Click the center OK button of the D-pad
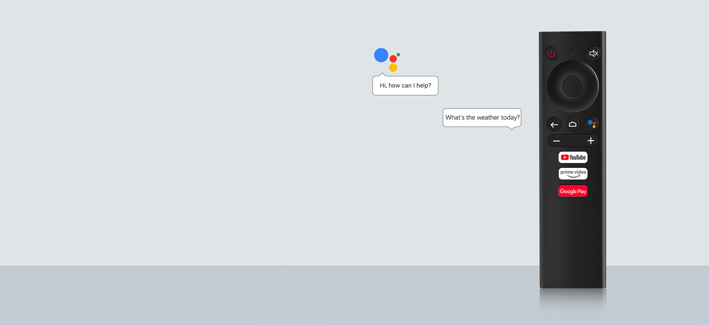This screenshot has height=325, width=709. point(572,86)
